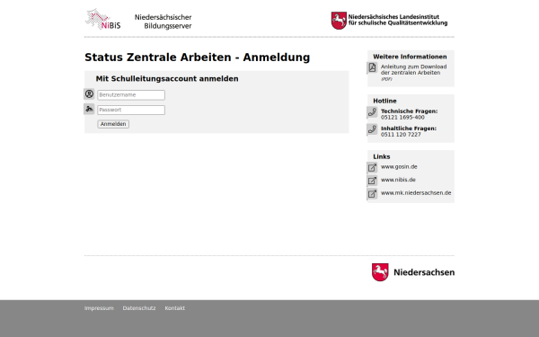Click external link icon beside www.mk.niedersachsen.de
This screenshot has height=337, width=539.
point(372,194)
